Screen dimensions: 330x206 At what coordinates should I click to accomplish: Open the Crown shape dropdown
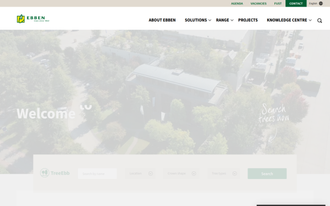click(181, 174)
